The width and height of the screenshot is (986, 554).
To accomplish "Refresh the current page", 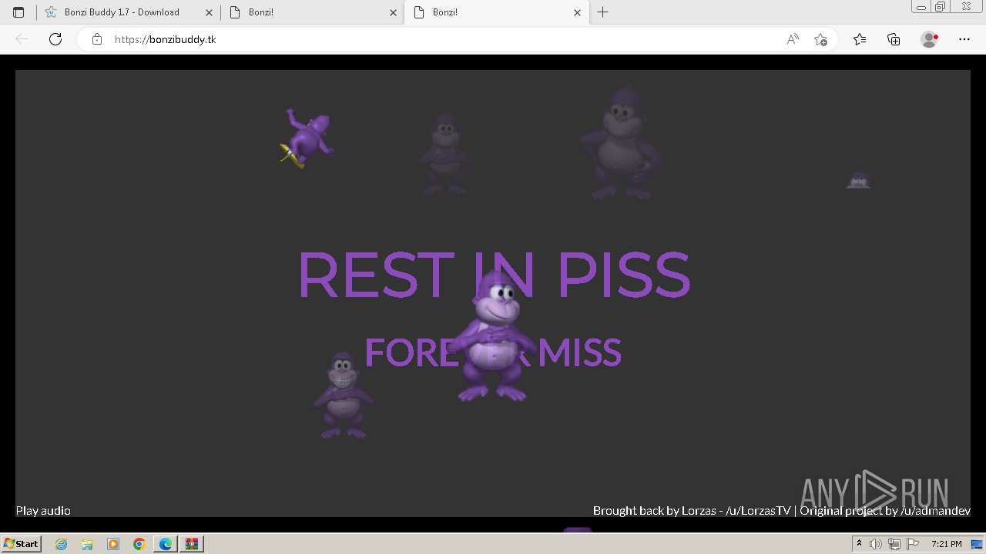I will tap(55, 39).
